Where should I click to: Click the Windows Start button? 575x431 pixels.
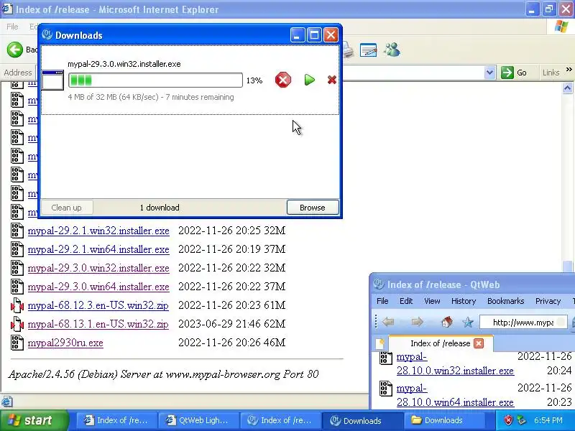[34, 420]
